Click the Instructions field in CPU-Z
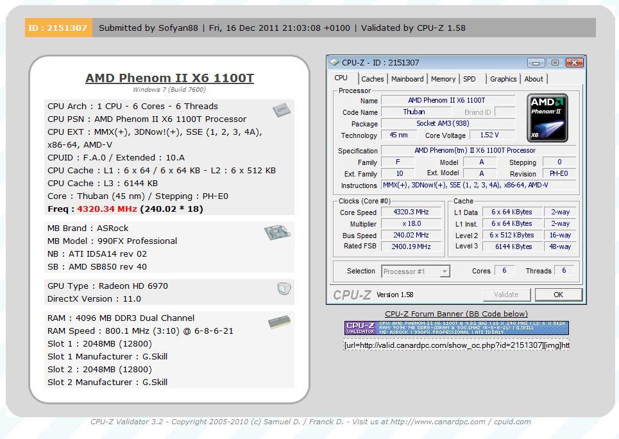 (478, 185)
